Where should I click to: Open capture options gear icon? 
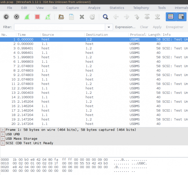pyautogui.click(x=17, y=17)
